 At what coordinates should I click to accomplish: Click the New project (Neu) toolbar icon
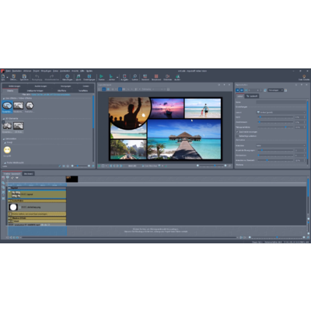pyautogui.click(x=3, y=77)
